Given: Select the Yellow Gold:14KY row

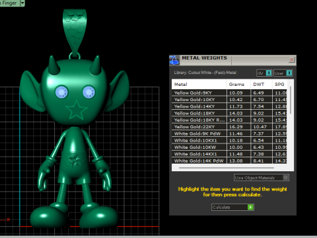Looking at the screenshot, I should 229,106.
